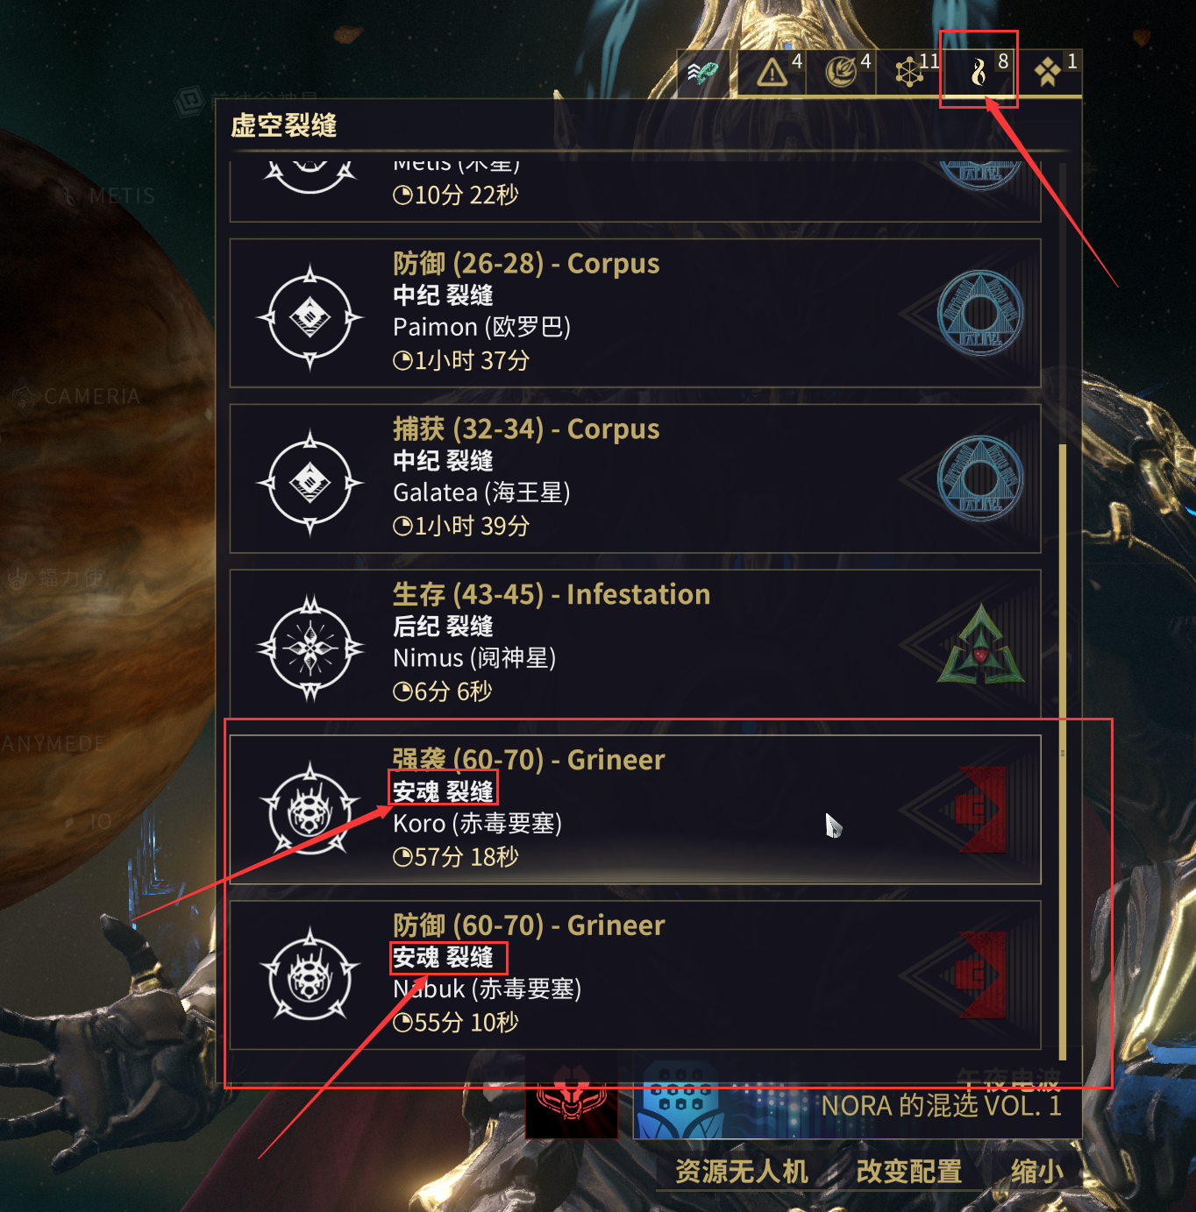Click the 改变配置 button
Image resolution: width=1196 pixels, height=1212 pixels.
click(x=908, y=1172)
